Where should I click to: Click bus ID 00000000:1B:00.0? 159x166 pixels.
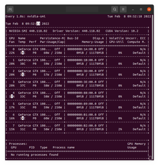[82, 60]
